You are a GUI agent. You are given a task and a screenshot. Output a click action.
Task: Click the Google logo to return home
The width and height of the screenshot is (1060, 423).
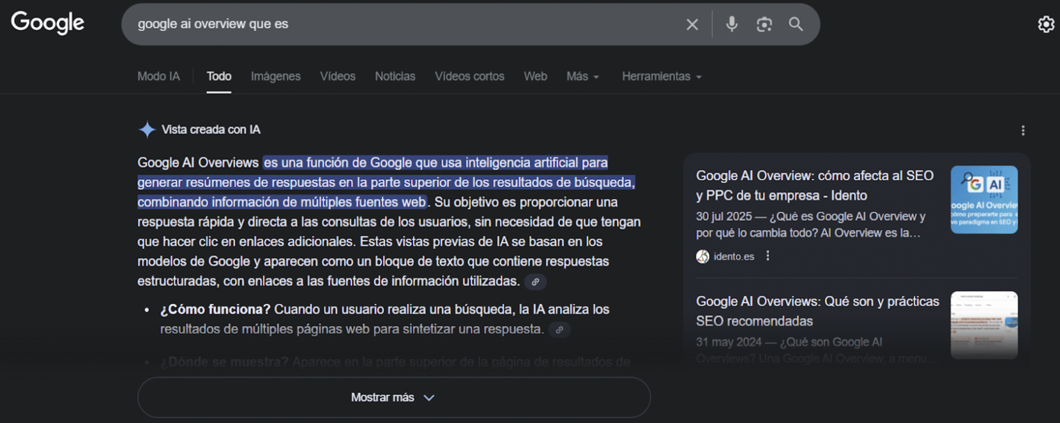pos(48,24)
